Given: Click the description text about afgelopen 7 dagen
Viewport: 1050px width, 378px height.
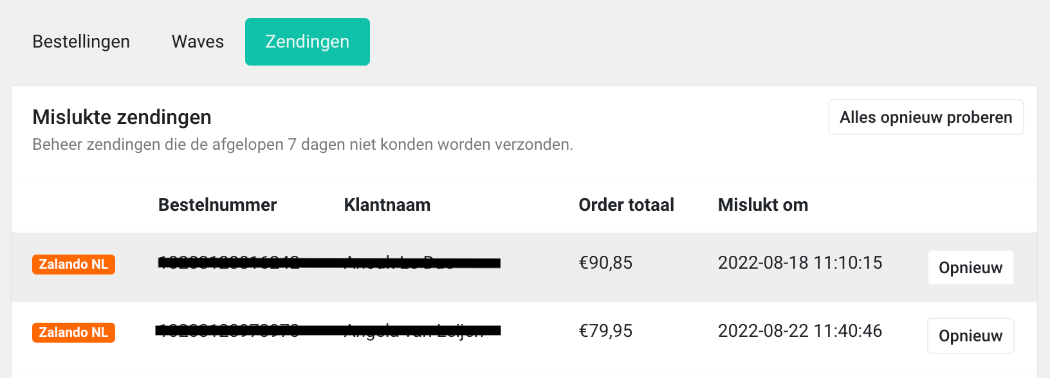Looking at the screenshot, I should 302,145.
